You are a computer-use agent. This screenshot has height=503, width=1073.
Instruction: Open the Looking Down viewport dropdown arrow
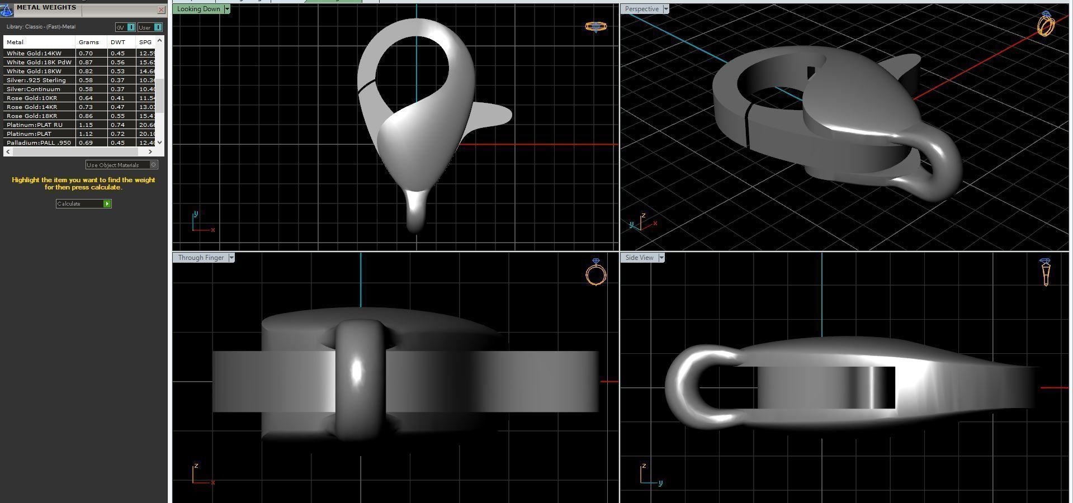(x=227, y=9)
